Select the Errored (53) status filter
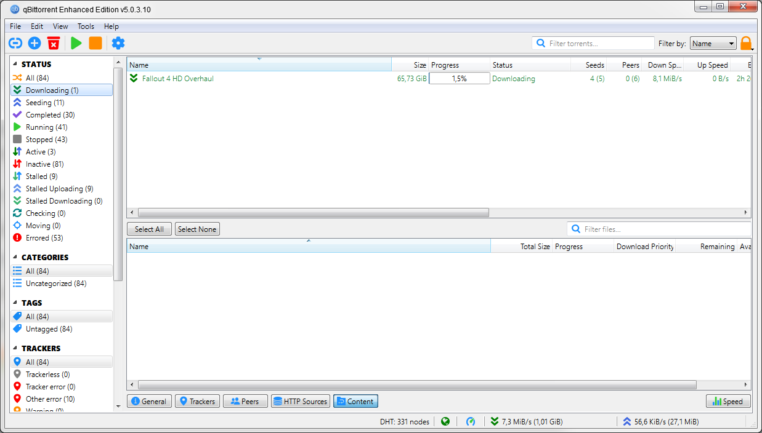Viewport: 762px width, 433px height. (x=62, y=237)
